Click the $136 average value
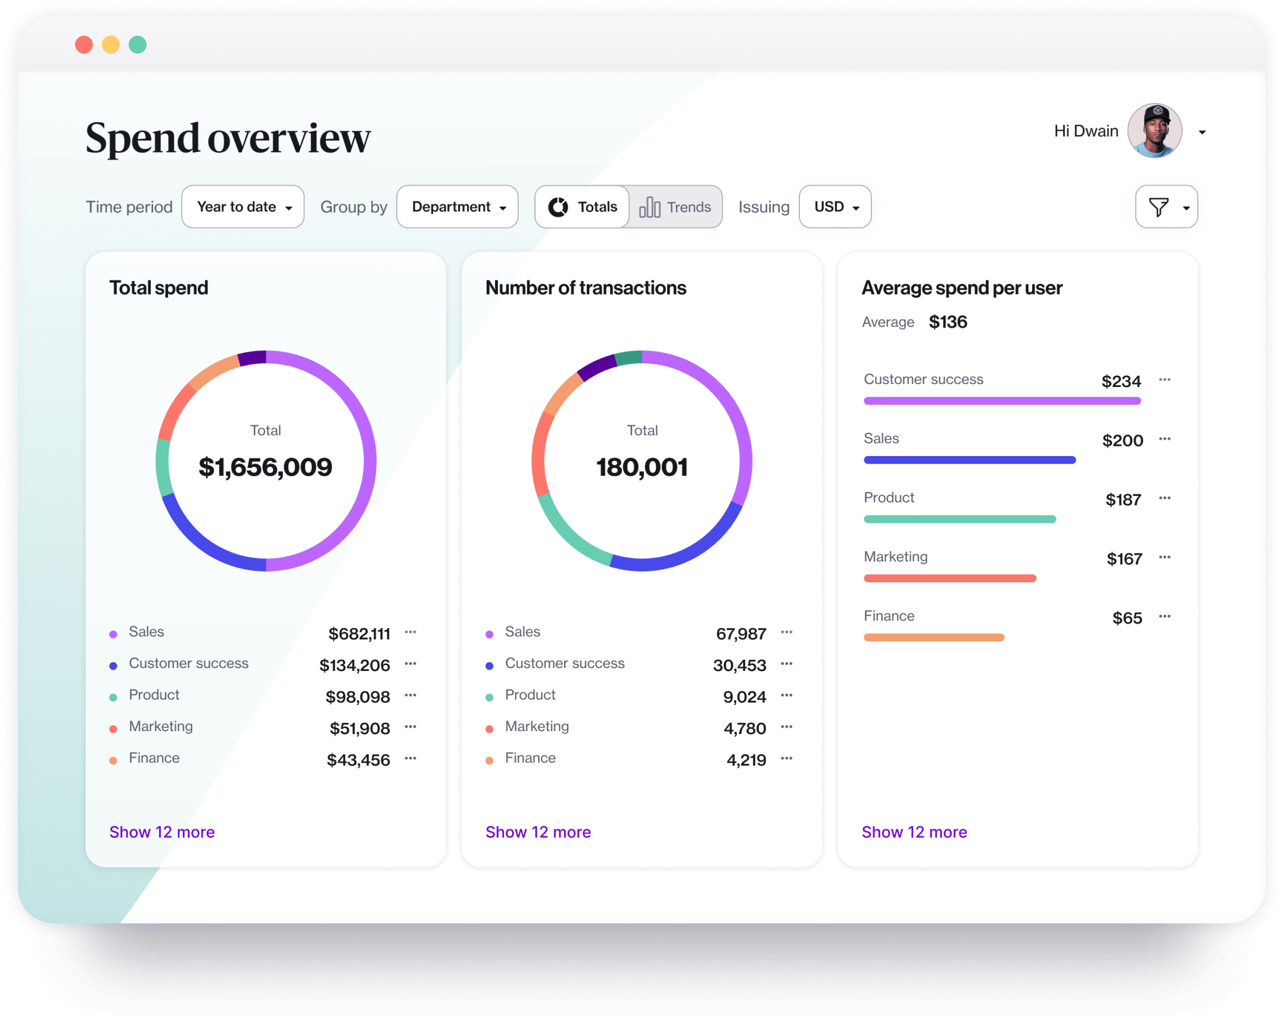The height and width of the screenshot is (1027, 1283). coord(948,322)
